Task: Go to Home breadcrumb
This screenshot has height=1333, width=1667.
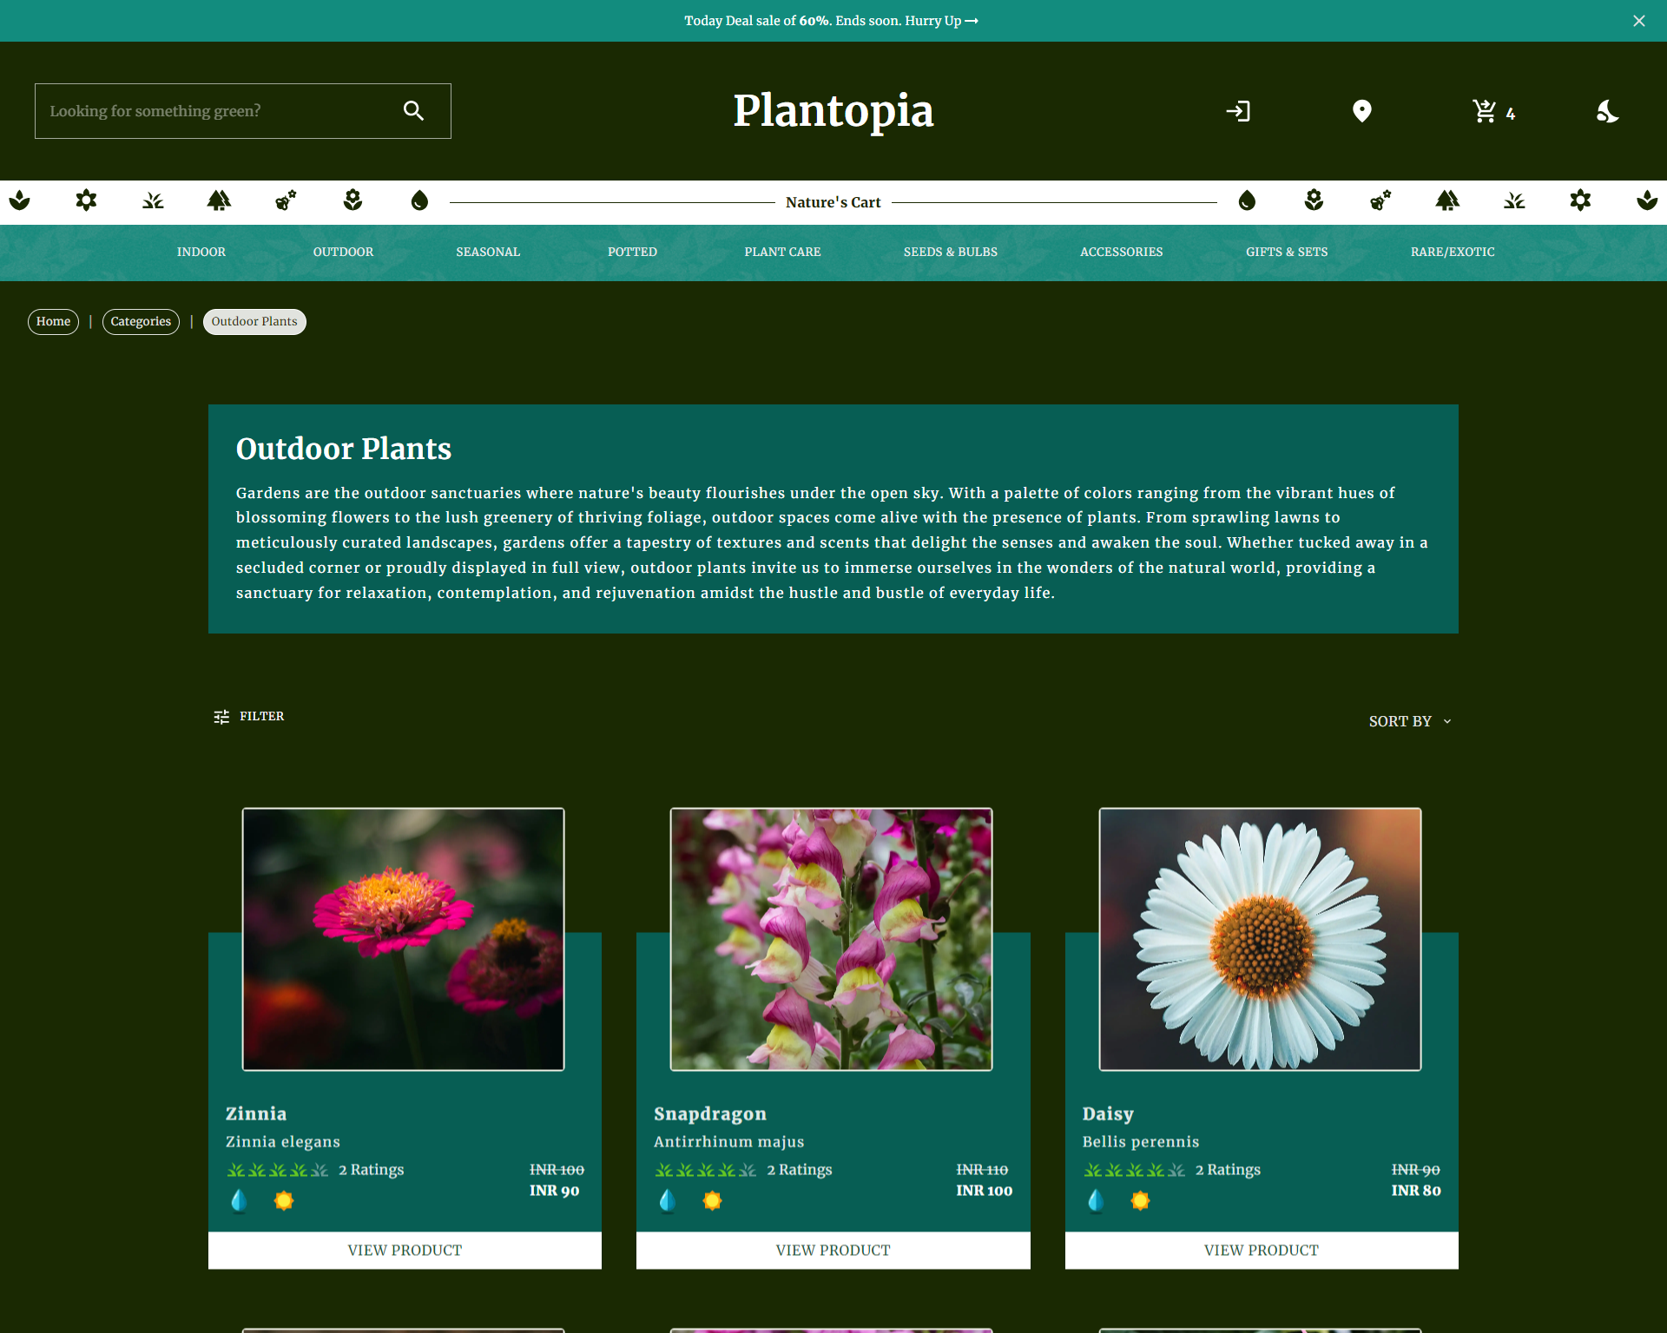Action: tap(53, 322)
